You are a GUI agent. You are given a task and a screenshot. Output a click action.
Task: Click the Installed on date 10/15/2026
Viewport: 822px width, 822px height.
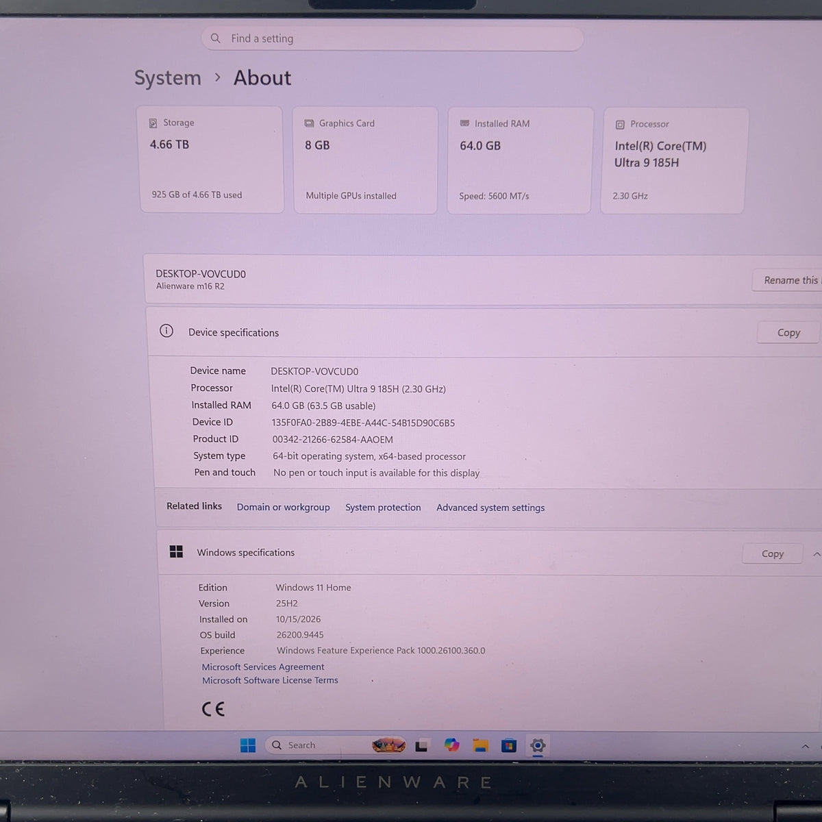[298, 619]
